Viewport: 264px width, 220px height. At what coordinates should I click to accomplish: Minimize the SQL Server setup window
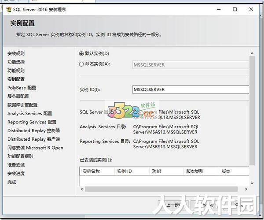(x=219, y=9)
